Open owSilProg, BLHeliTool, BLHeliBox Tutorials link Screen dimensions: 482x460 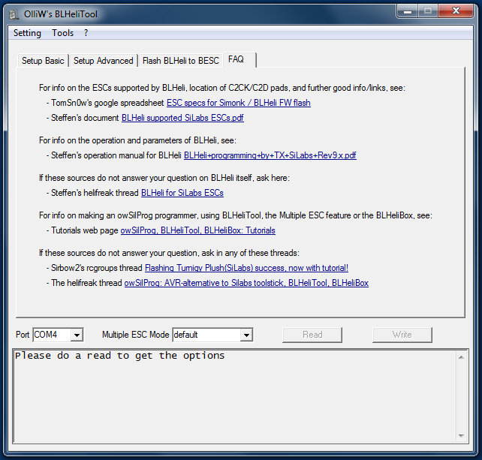click(x=197, y=230)
